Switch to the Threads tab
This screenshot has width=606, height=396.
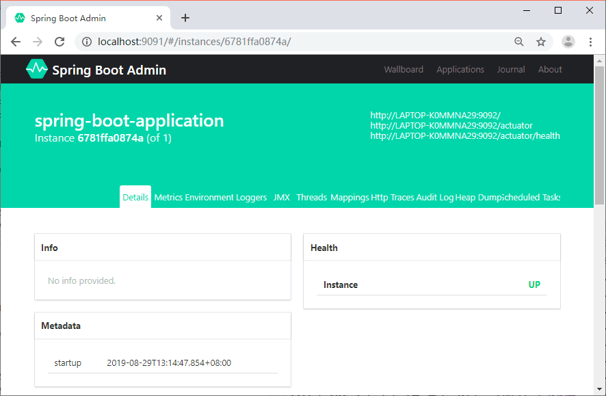[311, 197]
